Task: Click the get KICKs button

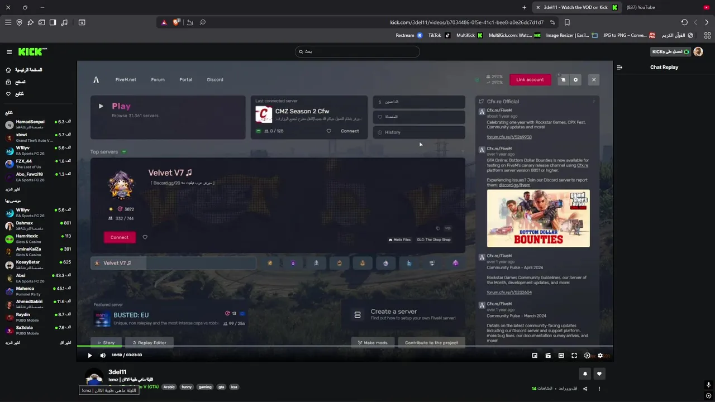Action: [x=670, y=51]
